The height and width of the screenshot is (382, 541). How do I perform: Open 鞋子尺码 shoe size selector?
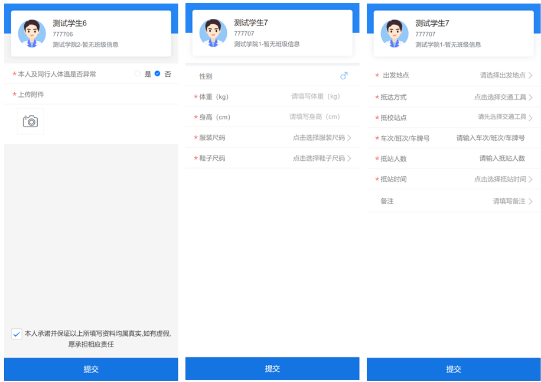322,158
